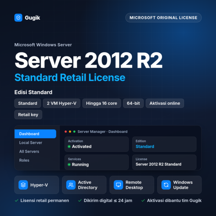Open the Activation status card

point(96,144)
